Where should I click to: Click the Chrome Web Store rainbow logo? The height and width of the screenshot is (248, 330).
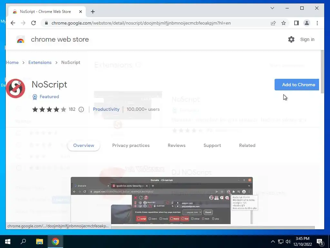[x=21, y=39]
